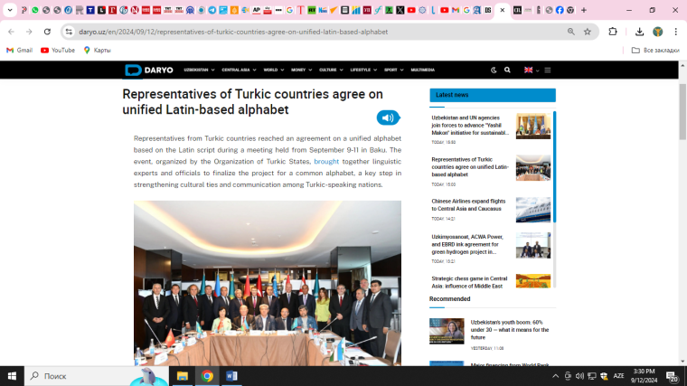Click the browser back arrow
The image size is (687, 386).
pos(12,32)
